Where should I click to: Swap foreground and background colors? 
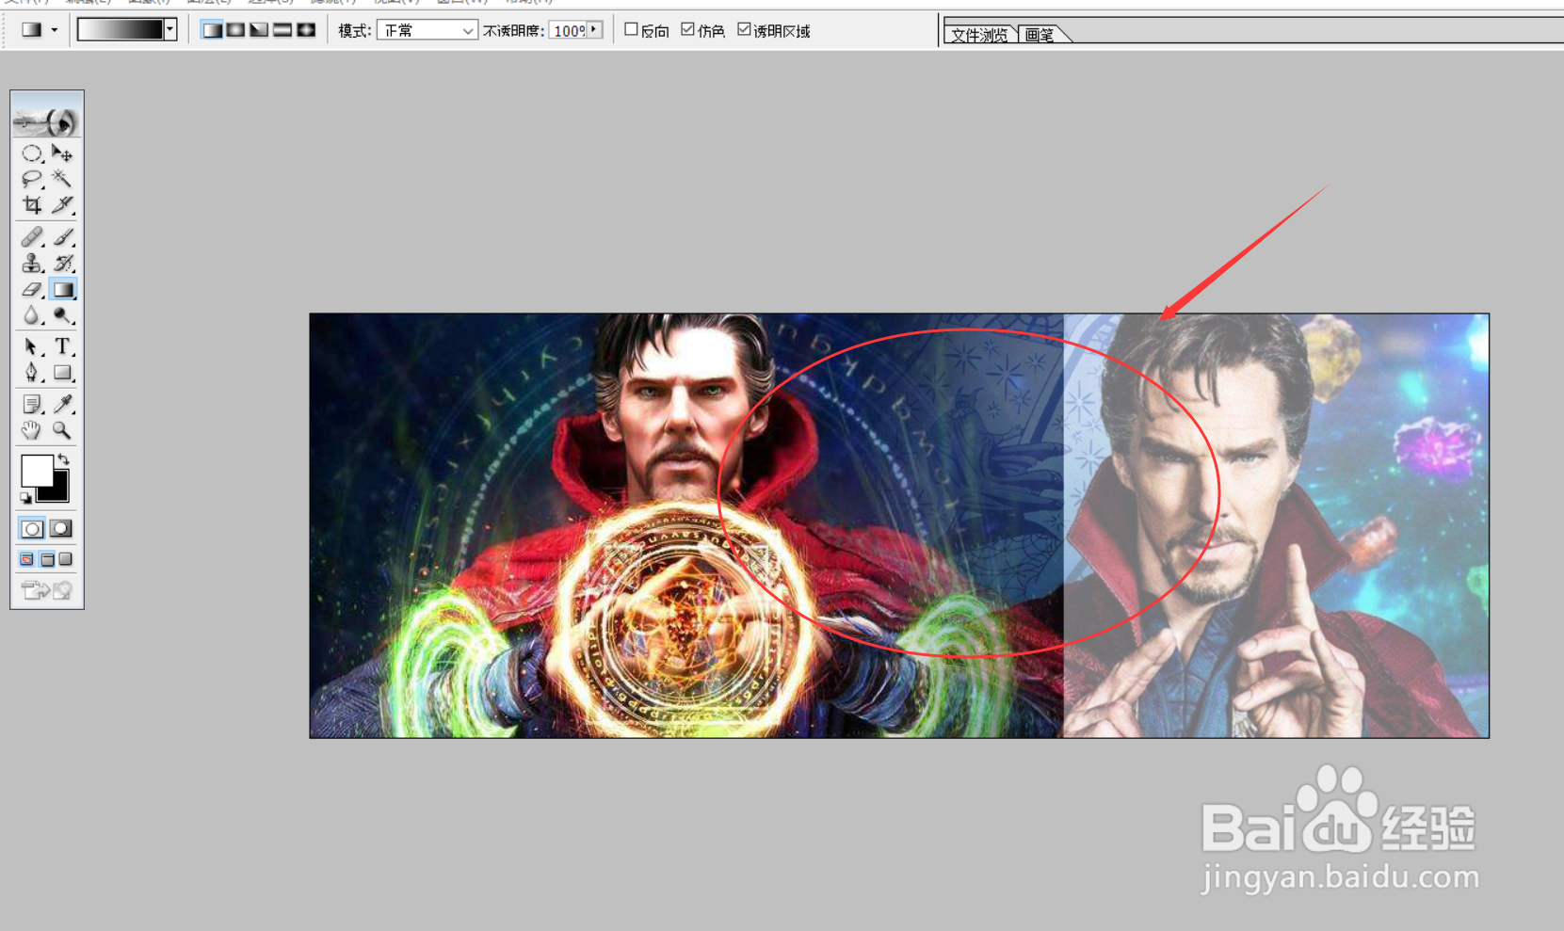point(63,459)
